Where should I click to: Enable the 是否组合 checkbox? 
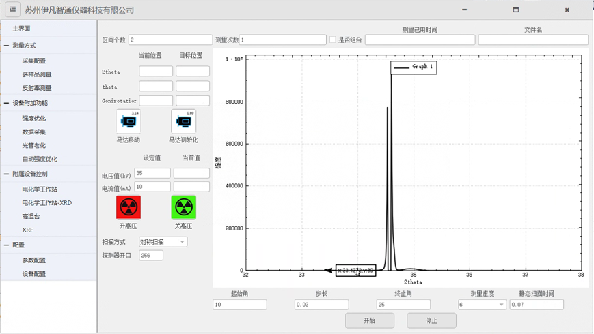333,40
